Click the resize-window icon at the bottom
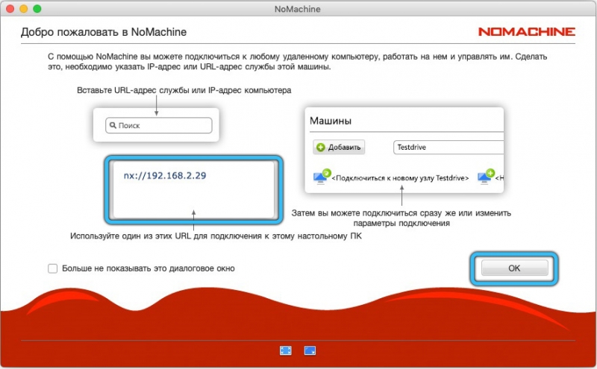597x369 pixels. coord(310,350)
